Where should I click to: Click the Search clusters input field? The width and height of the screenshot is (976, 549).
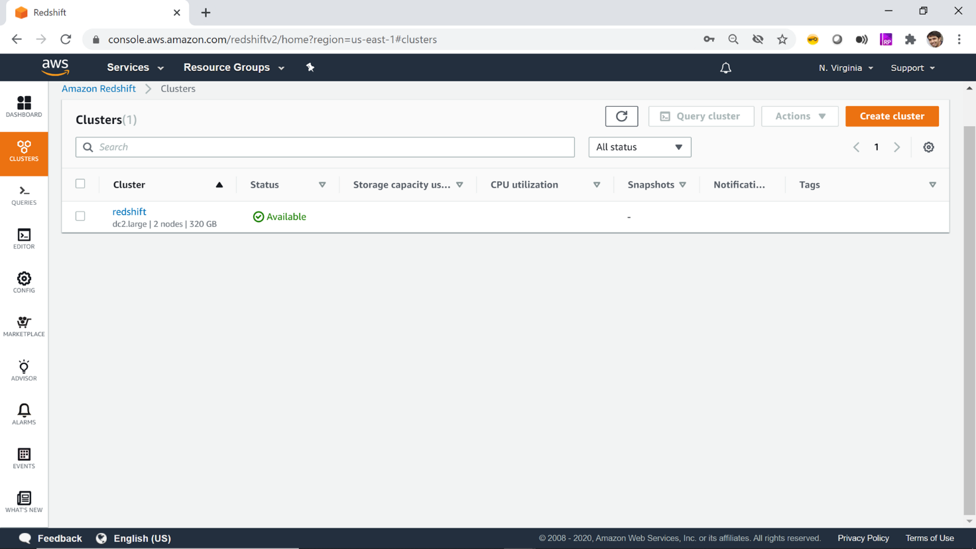(325, 147)
